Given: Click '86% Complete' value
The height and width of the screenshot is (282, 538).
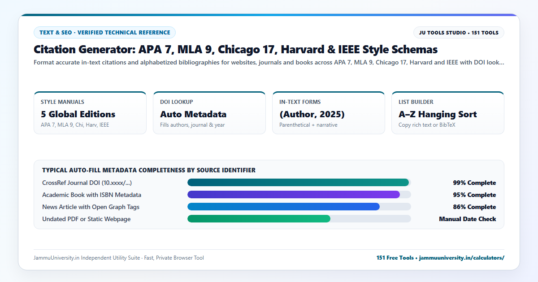Looking at the screenshot, I should pyautogui.click(x=474, y=207).
